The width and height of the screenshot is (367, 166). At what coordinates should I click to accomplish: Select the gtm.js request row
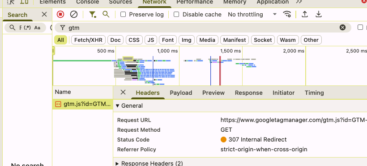(x=83, y=104)
